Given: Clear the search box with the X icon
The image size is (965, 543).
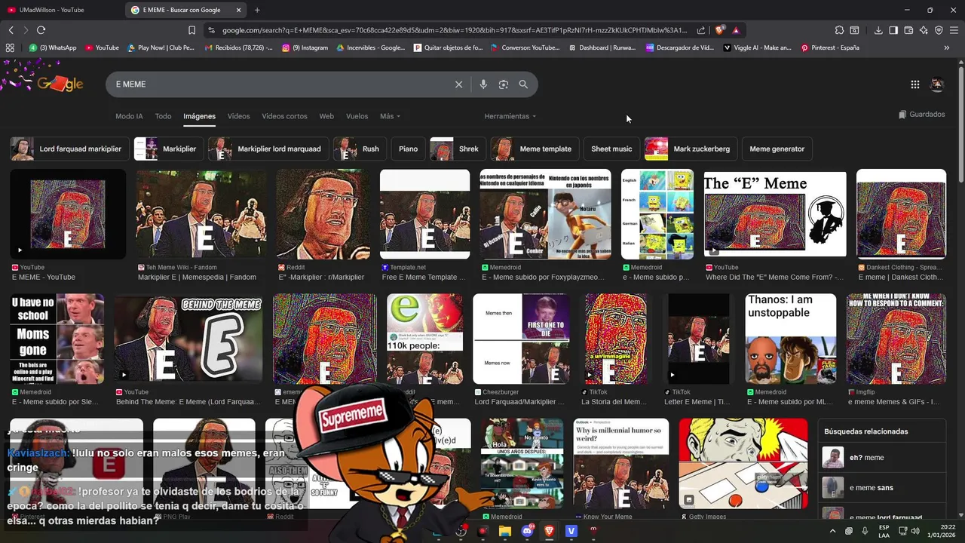Looking at the screenshot, I should 458,84.
